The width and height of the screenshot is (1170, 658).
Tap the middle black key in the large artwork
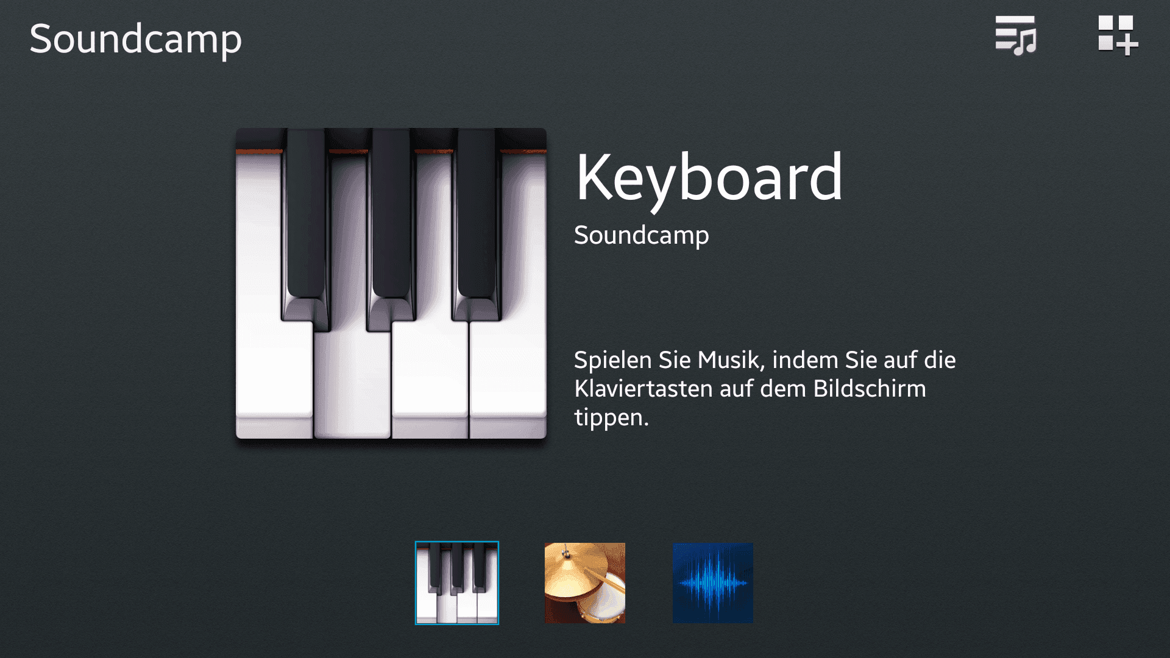click(391, 225)
